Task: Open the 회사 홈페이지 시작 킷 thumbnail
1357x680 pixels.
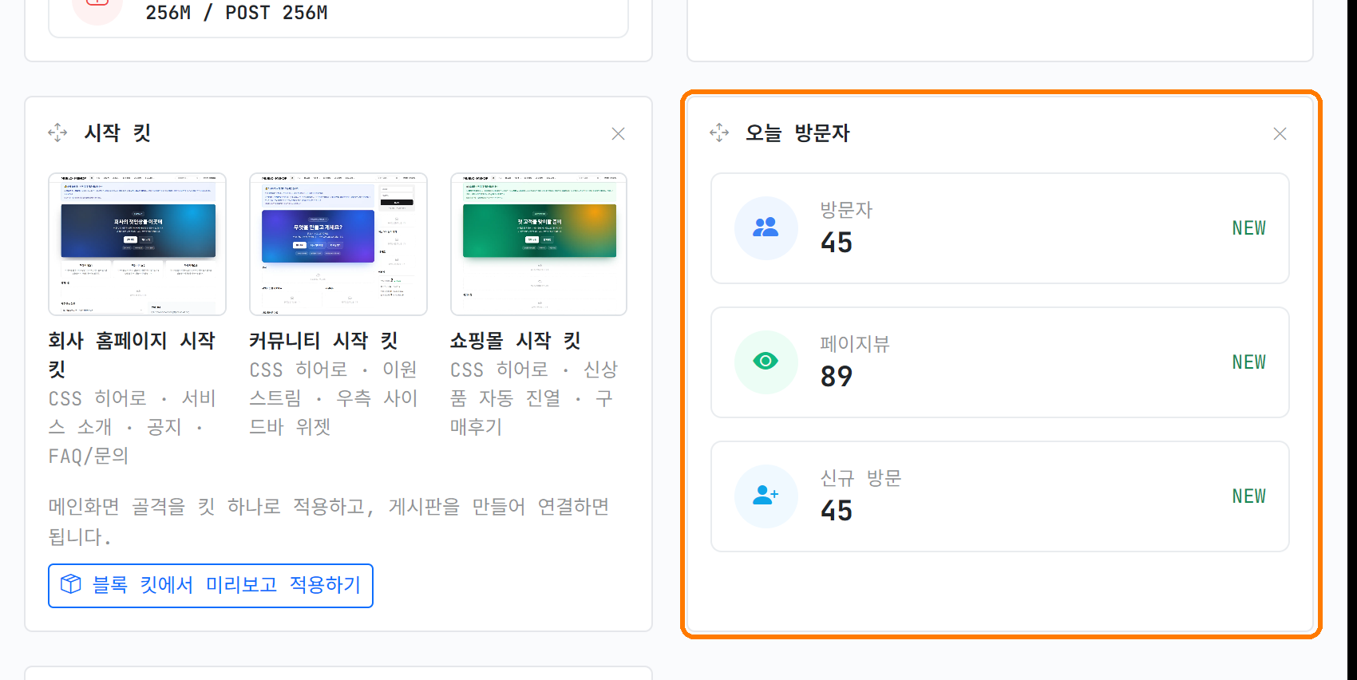Action: [137, 244]
